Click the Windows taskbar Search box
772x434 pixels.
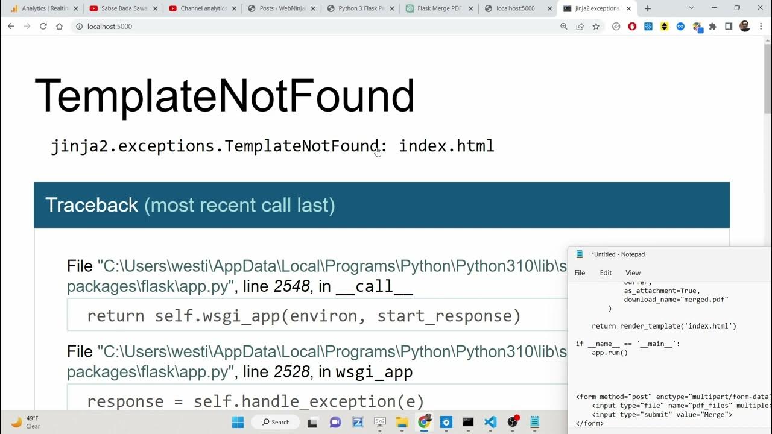(x=276, y=422)
